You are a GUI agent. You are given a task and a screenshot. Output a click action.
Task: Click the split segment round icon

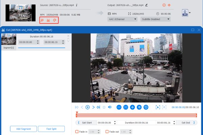[119, 107]
